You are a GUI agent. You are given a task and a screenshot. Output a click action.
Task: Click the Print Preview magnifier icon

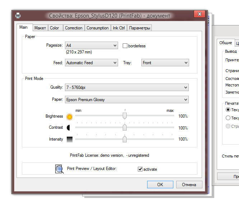[59, 169]
